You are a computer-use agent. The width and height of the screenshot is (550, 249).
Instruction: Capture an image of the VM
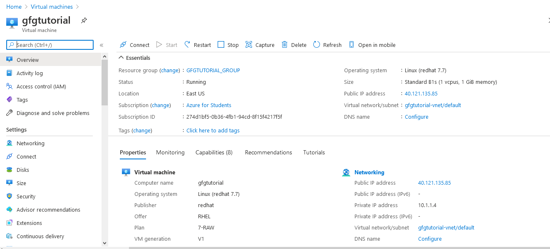(260, 44)
